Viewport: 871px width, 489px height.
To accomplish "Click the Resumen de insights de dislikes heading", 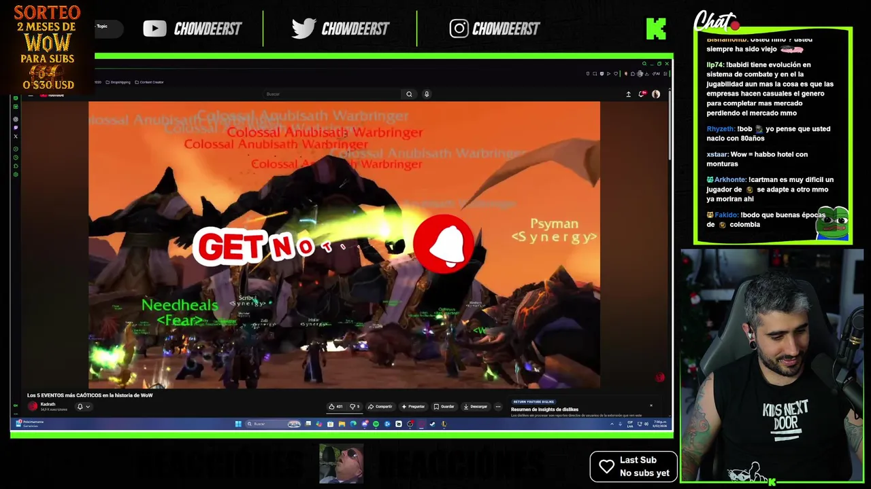I will [x=544, y=410].
